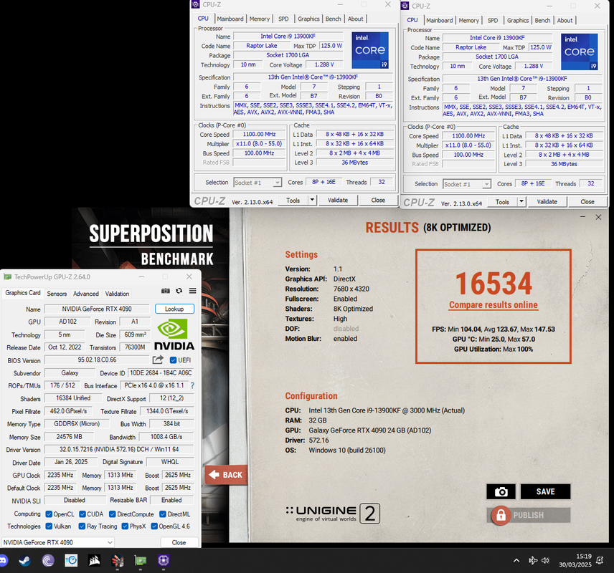Capture Superposition results with camera button
This screenshot has height=573, width=614.
(501, 491)
